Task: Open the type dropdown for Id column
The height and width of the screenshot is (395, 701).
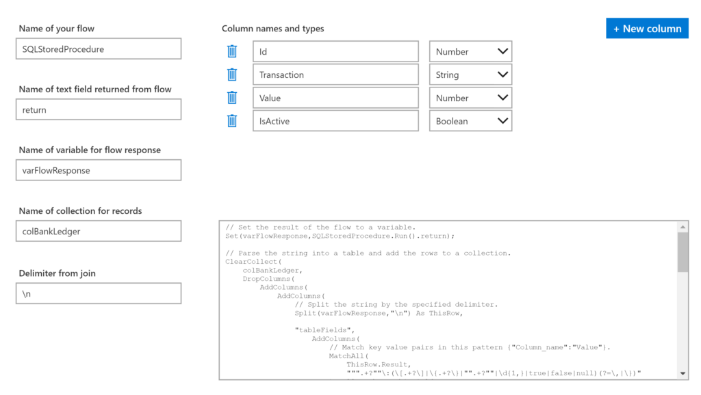Action: 470,51
